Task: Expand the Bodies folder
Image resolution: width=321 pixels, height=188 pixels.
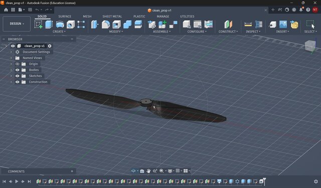Action: pyautogui.click(x=11, y=70)
